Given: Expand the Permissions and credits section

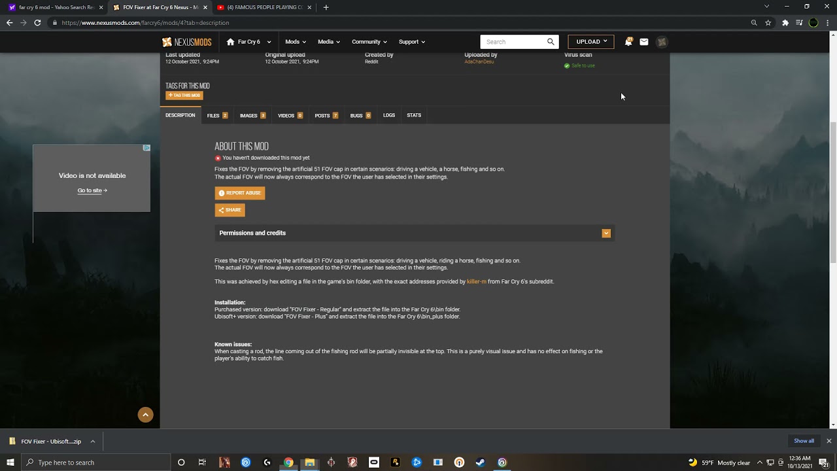Looking at the screenshot, I should coord(606,233).
